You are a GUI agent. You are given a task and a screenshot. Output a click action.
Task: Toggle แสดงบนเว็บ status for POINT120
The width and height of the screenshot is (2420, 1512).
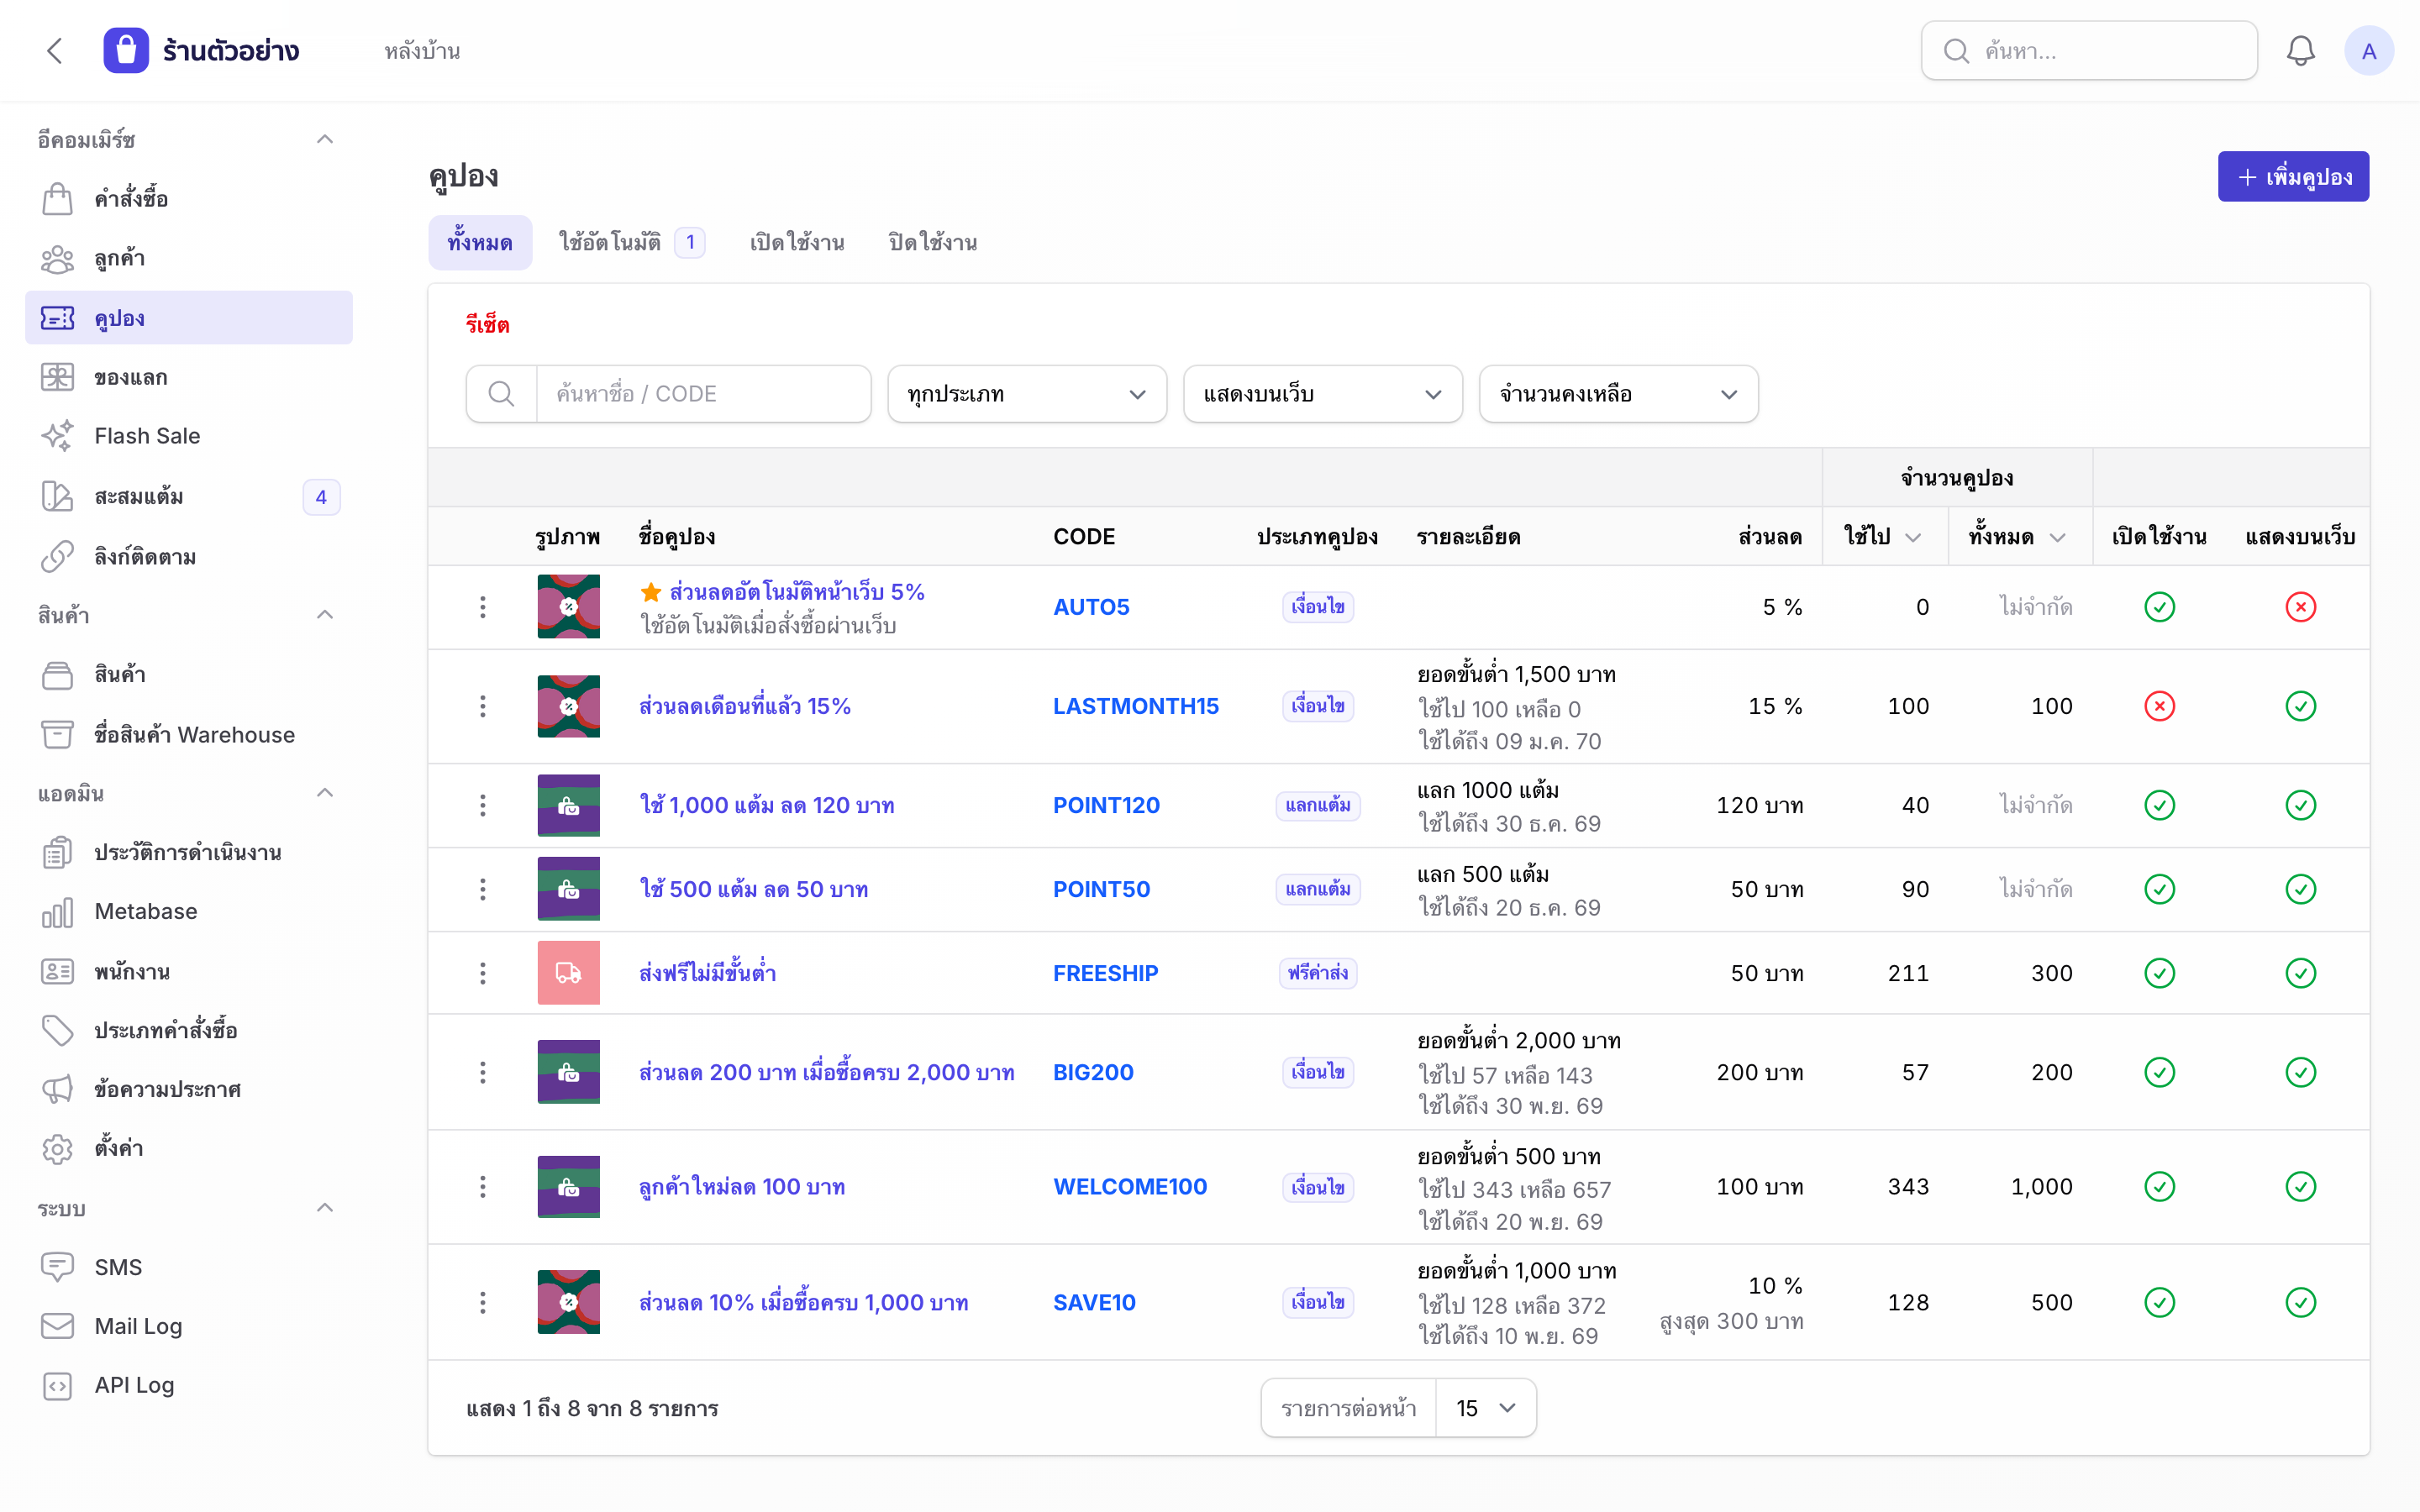2300,806
